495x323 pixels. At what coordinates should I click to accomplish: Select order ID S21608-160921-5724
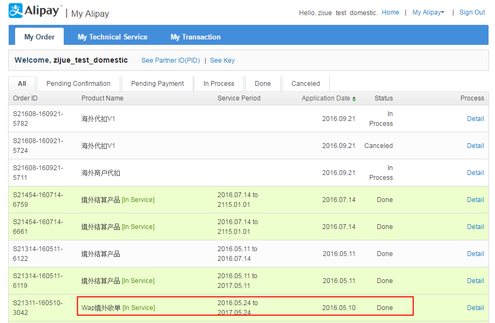click(38, 145)
